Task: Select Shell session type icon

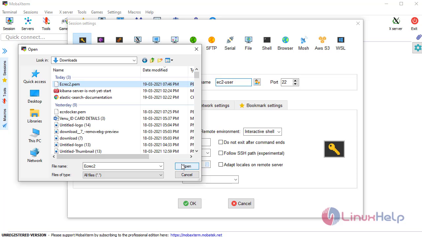Action: (267, 43)
